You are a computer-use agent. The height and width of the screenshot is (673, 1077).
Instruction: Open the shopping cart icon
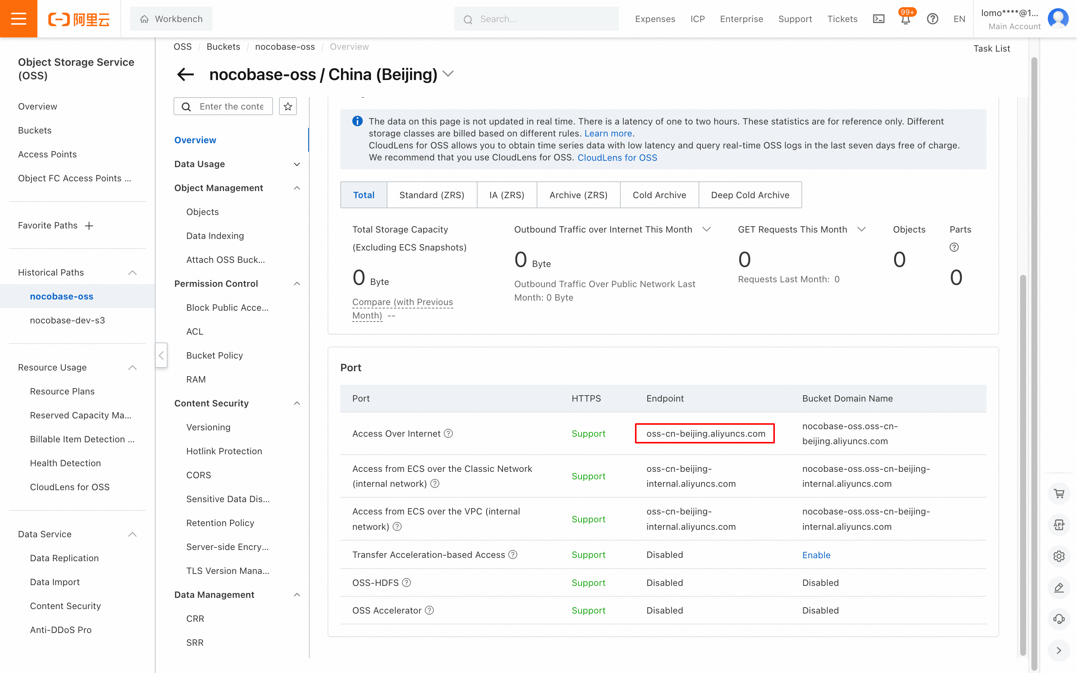tap(1059, 494)
